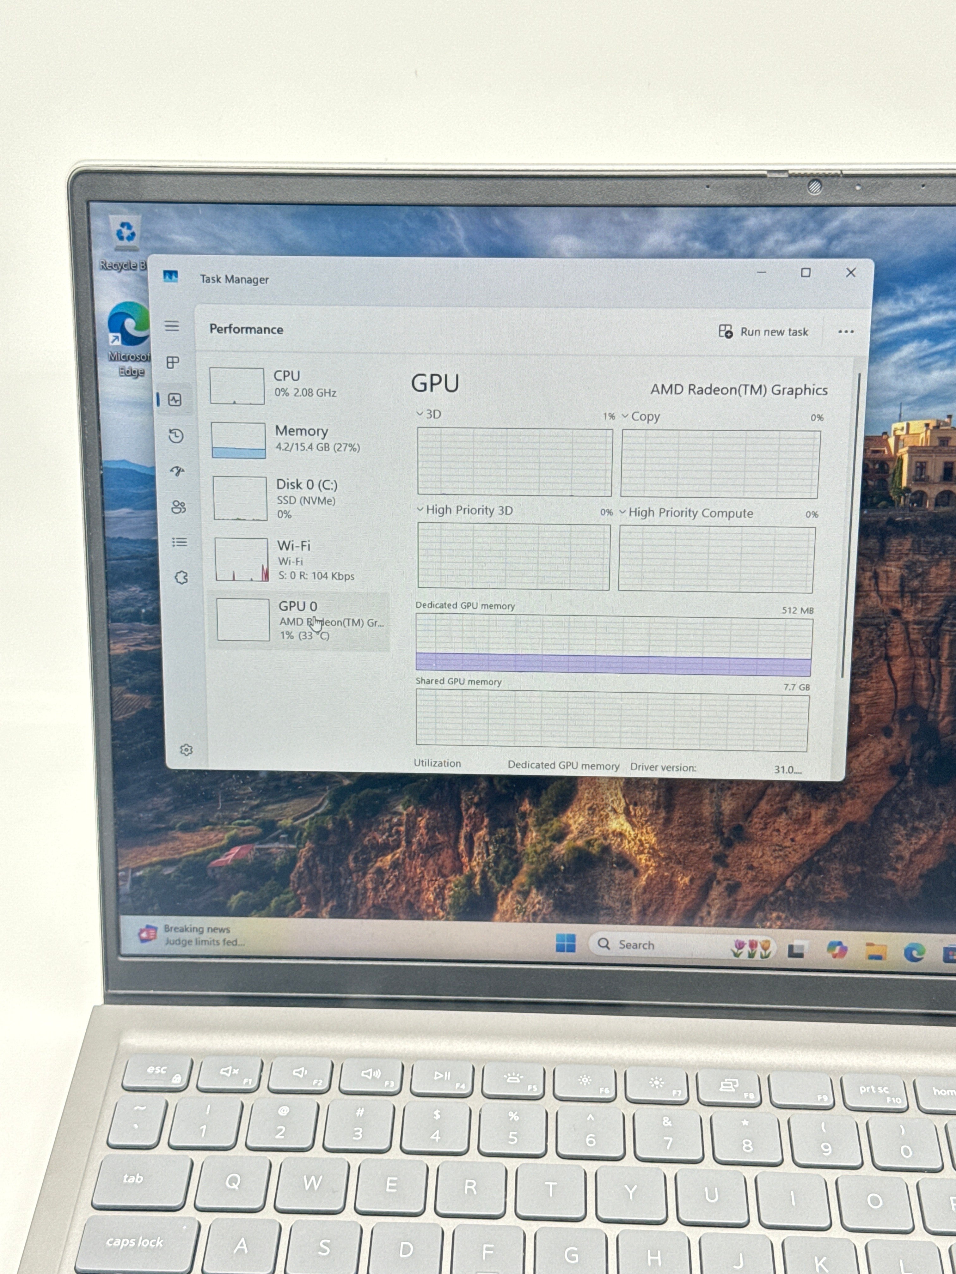Select the Wi-Fi performance item
956x1274 pixels.
pyautogui.click(x=300, y=559)
